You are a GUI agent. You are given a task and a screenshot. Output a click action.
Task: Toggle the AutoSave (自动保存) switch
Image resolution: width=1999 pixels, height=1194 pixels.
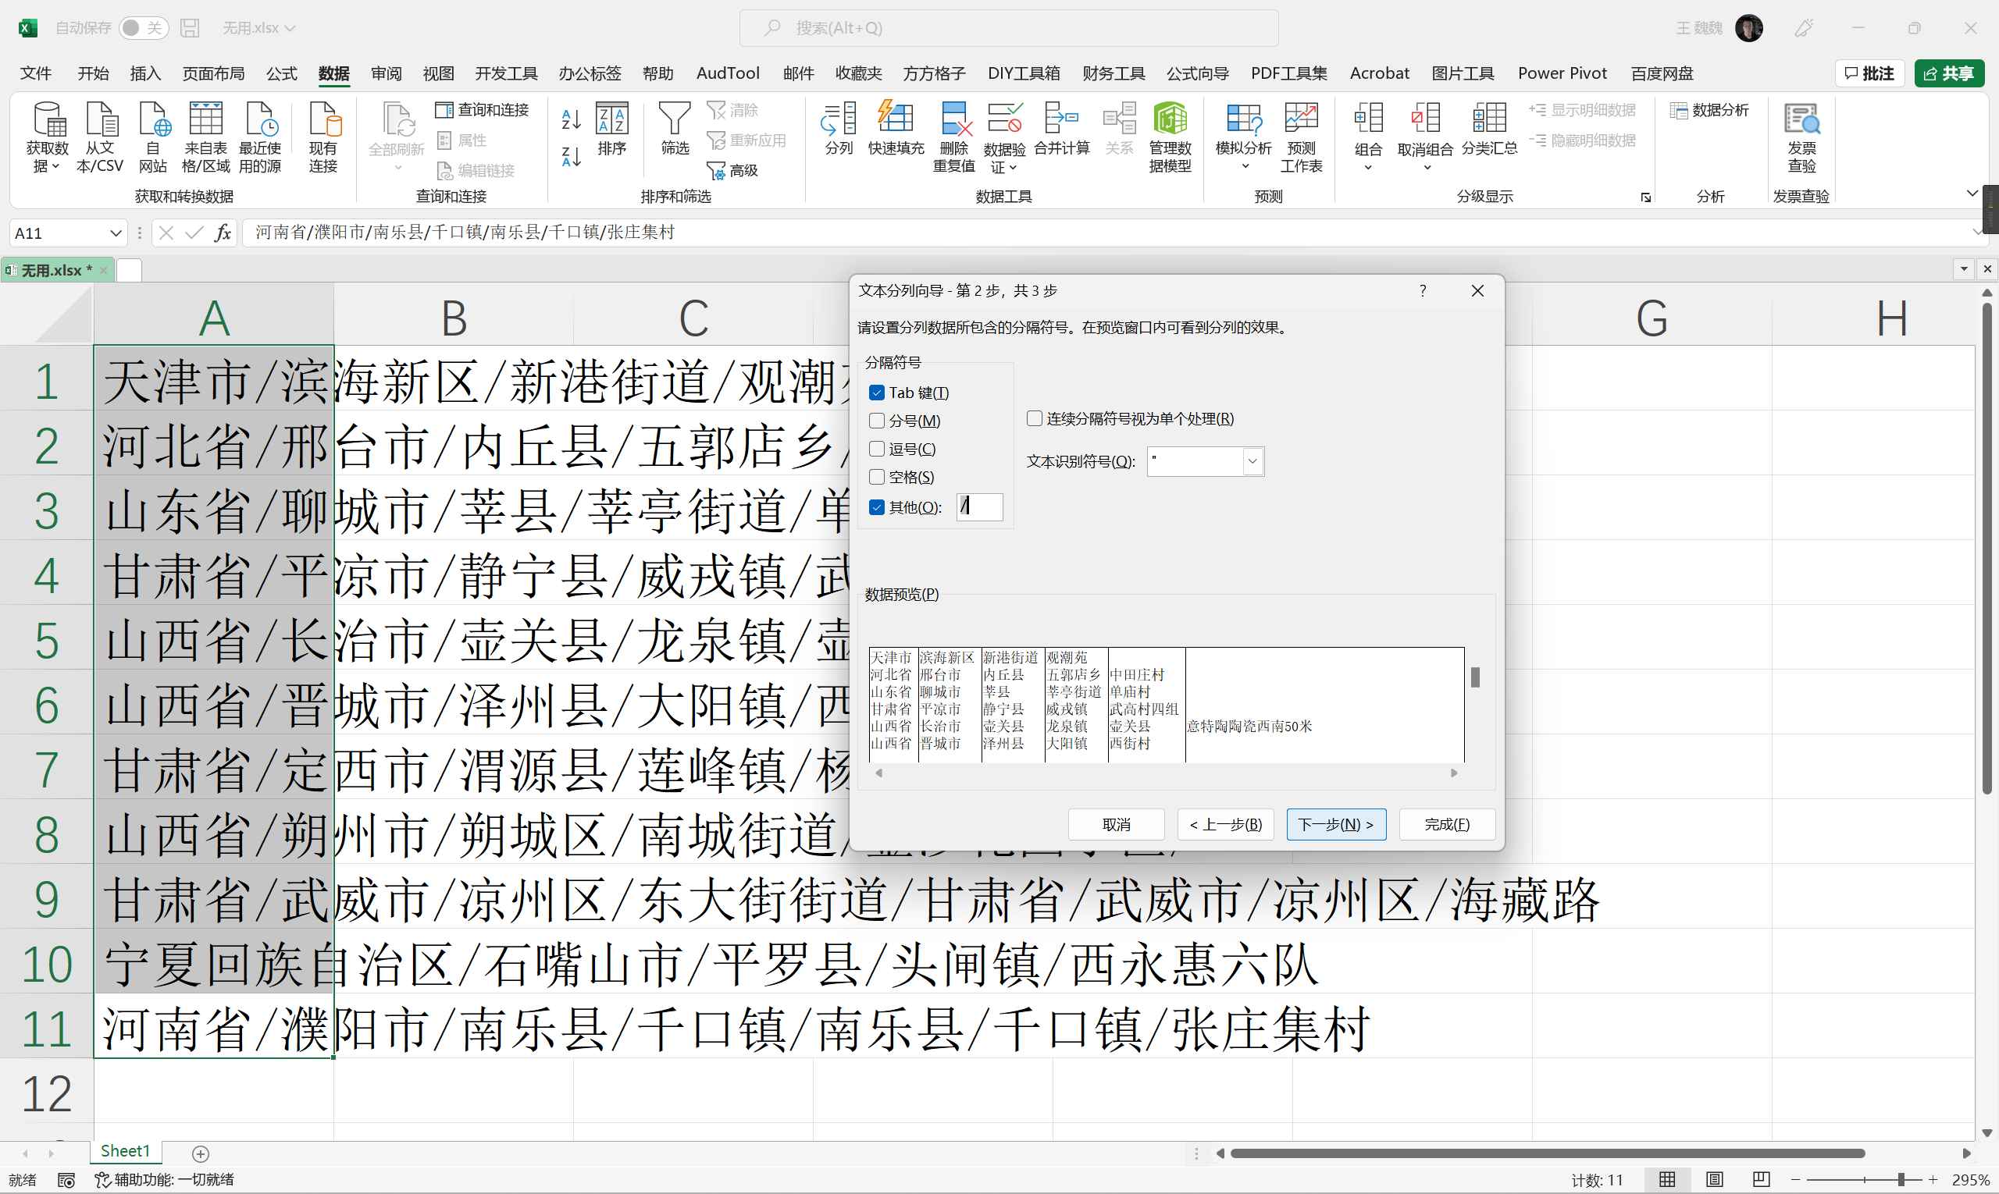point(144,28)
